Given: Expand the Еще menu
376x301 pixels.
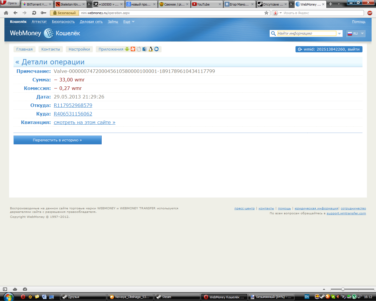Looking at the screenshot, I should pyautogui.click(x=129, y=22).
